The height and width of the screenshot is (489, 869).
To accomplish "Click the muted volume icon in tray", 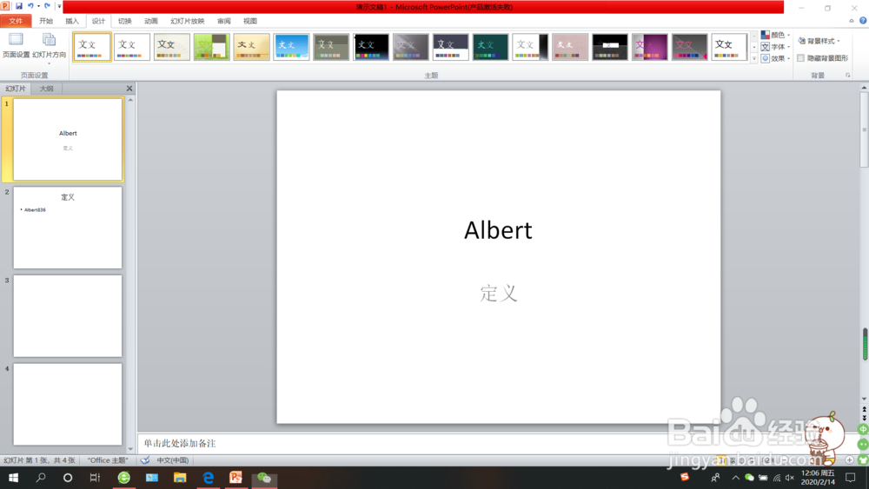I will 790,478.
